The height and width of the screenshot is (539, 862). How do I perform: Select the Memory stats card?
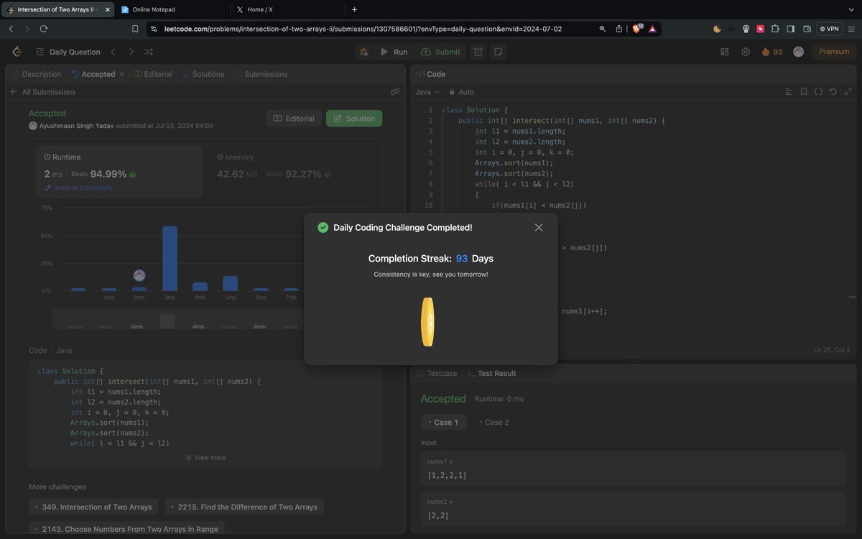point(292,172)
